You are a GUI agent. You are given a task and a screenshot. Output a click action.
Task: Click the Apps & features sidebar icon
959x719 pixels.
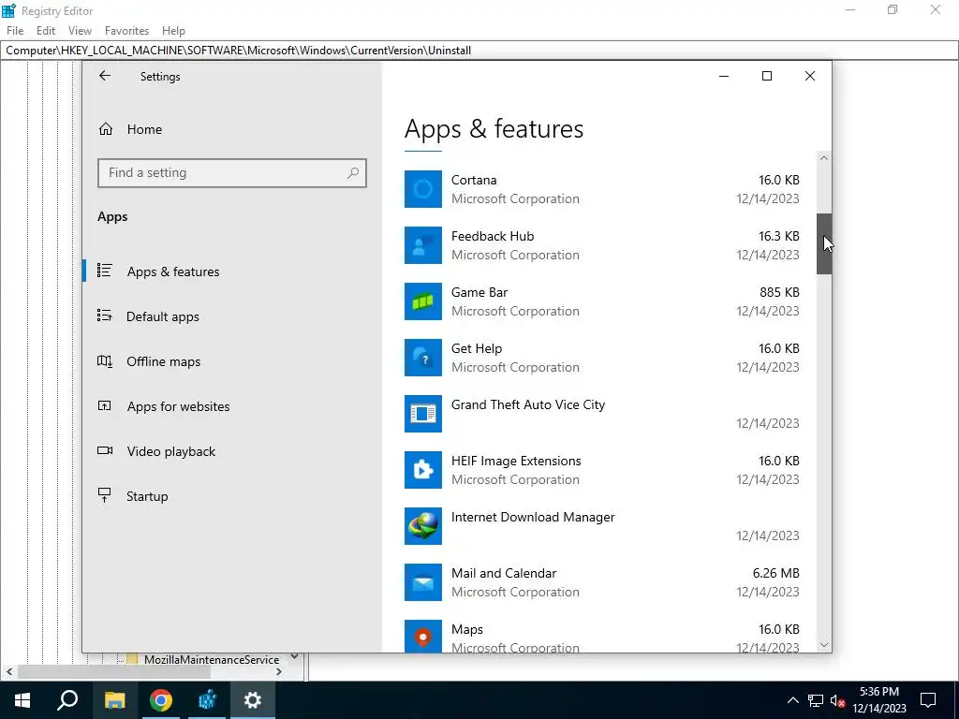[x=105, y=271]
